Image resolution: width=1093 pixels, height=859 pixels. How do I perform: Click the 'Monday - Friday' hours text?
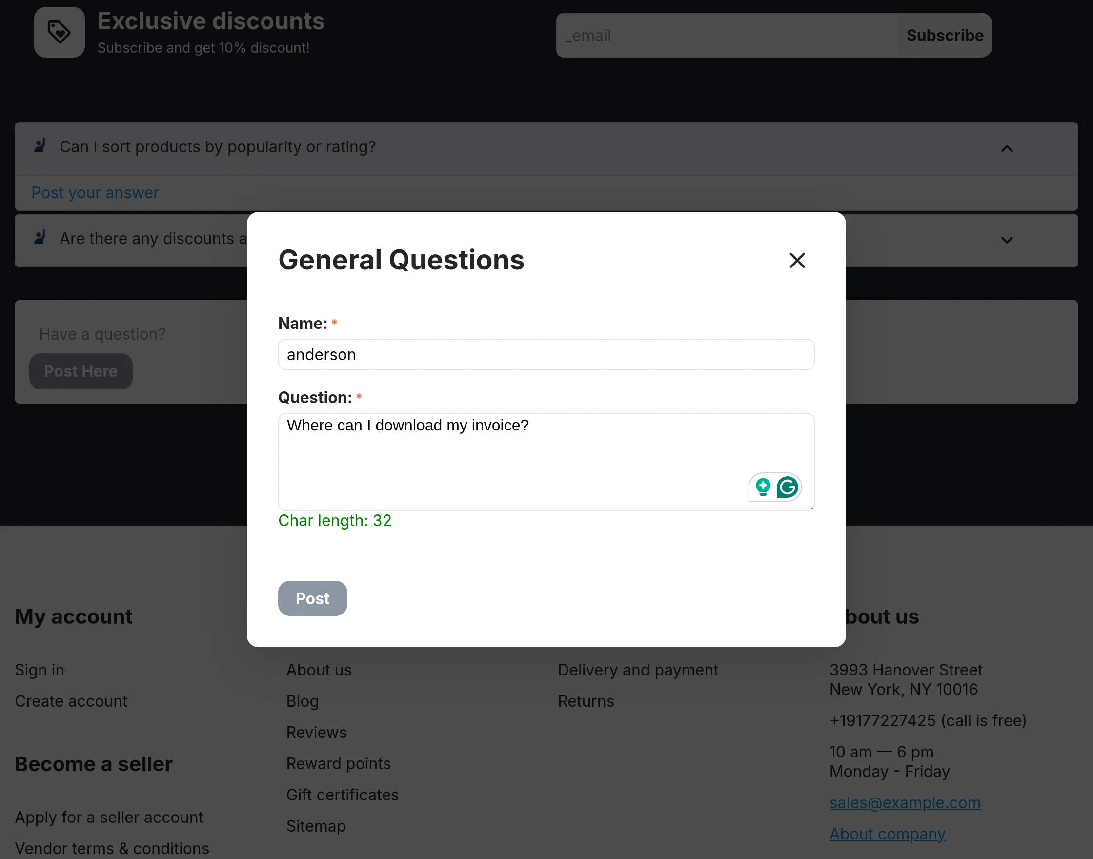pos(890,772)
